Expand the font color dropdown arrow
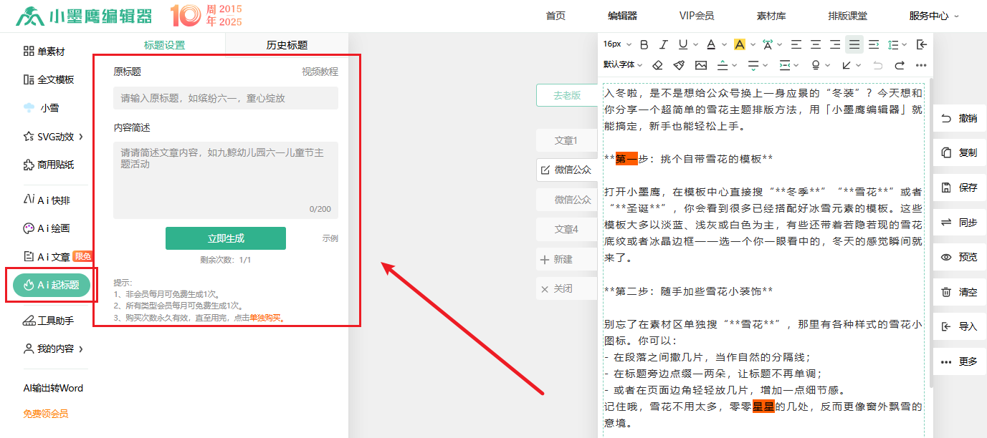The image size is (987, 438). pos(723,44)
